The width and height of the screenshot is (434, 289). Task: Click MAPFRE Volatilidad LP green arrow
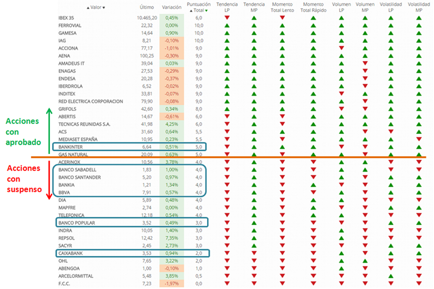point(391,207)
